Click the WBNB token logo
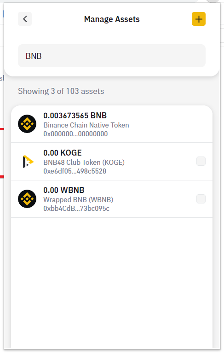The height and width of the screenshot is (354, 224). [27, 199]
